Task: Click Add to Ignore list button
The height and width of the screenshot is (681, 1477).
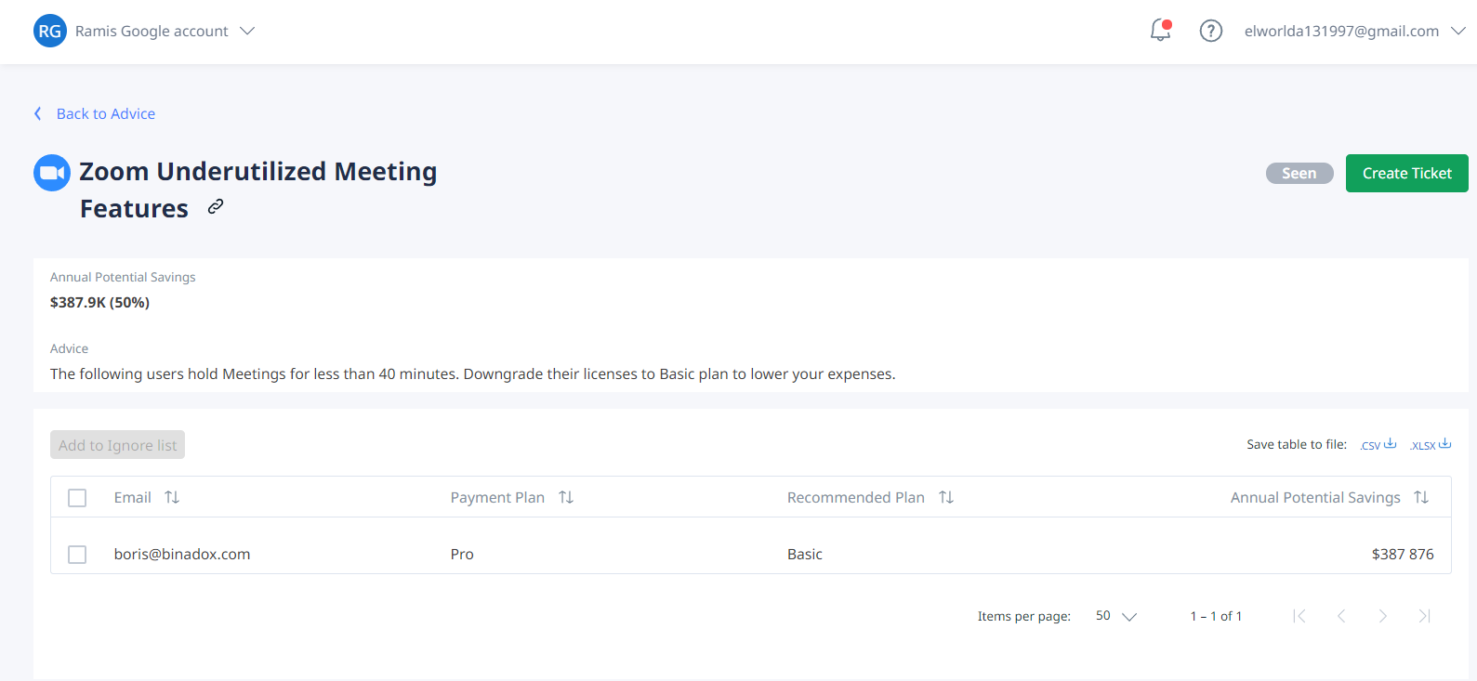Action: pos(117,445)
